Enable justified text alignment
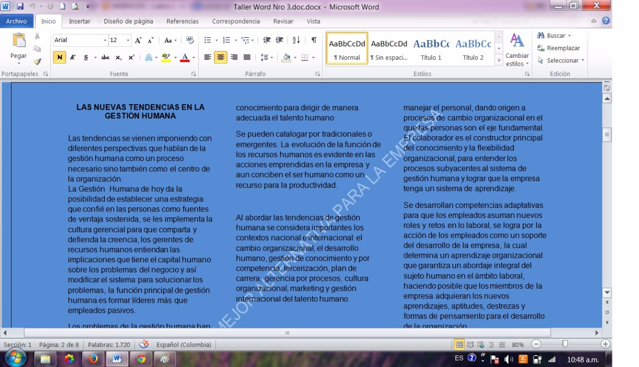 [247, 57]
